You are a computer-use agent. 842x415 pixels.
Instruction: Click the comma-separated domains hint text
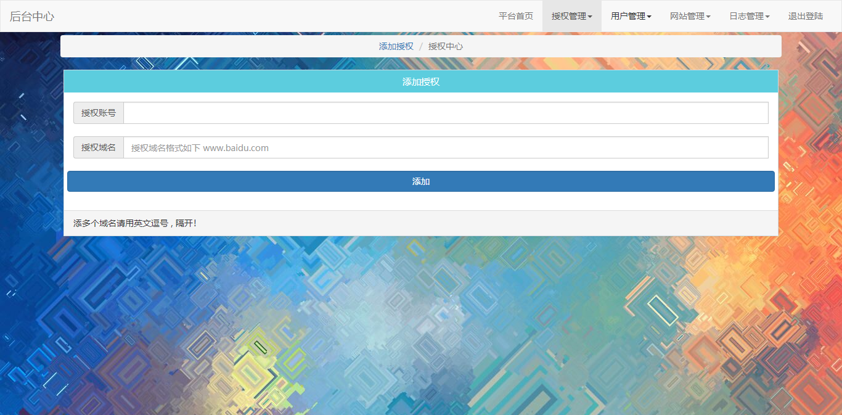click(x=135, y=223)
